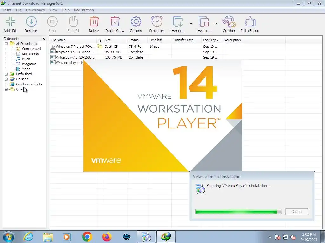
Task: Expand the Finished category node
Action: pyautogui.click(x=6, y=79)
